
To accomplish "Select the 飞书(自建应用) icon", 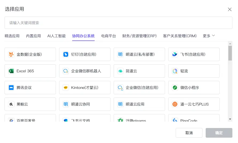I will (x=175, y=54).
